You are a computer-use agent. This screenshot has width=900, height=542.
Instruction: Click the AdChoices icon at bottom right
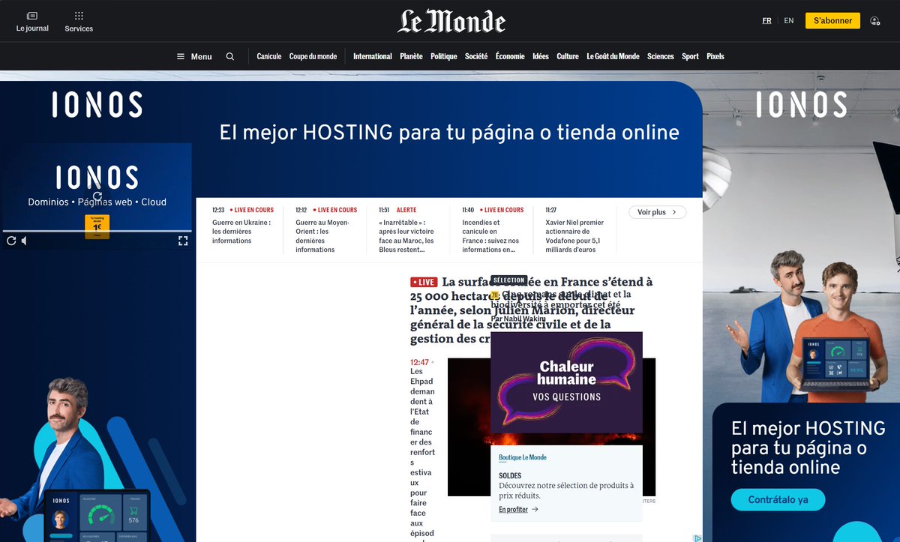pyautogui.click(x=698, y=538)
